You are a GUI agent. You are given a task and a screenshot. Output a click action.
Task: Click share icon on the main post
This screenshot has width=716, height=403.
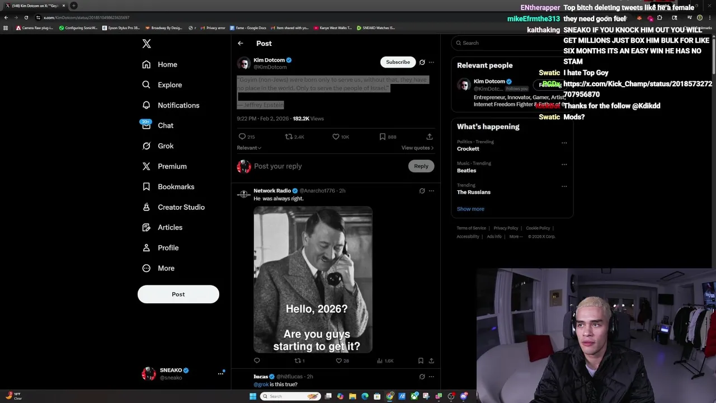[x=430, y=137]
